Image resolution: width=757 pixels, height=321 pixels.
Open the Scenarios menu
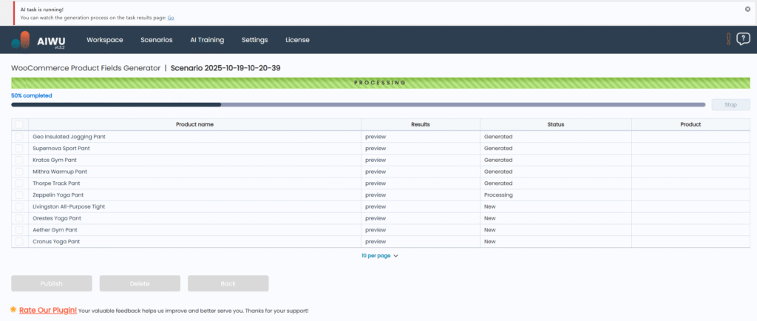coord(157,40)
